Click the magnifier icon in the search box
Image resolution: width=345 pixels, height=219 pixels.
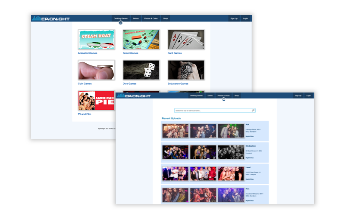pos(253,111)
